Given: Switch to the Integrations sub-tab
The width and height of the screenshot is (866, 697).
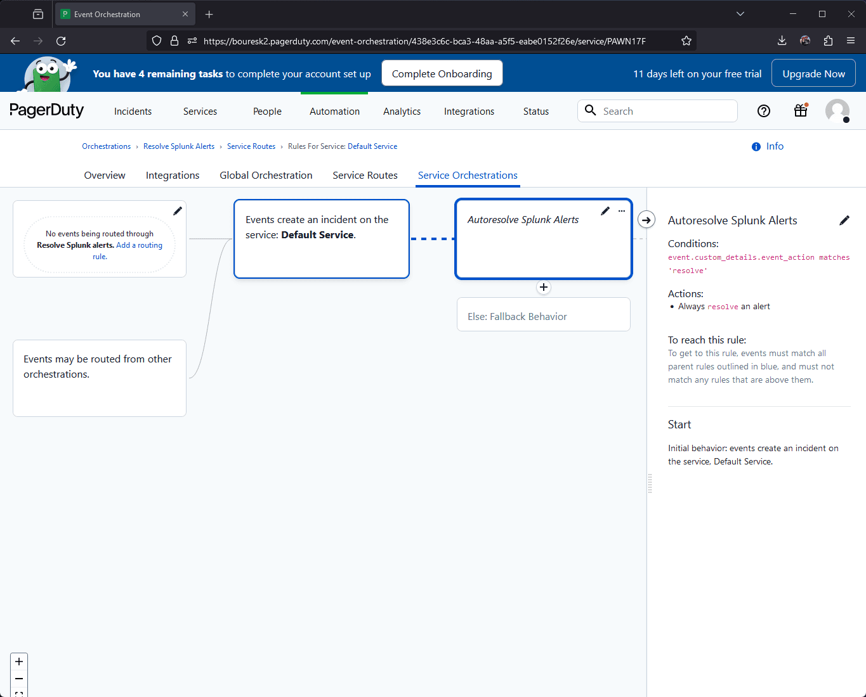Looking at the screenshot, I should click(173, 176).
